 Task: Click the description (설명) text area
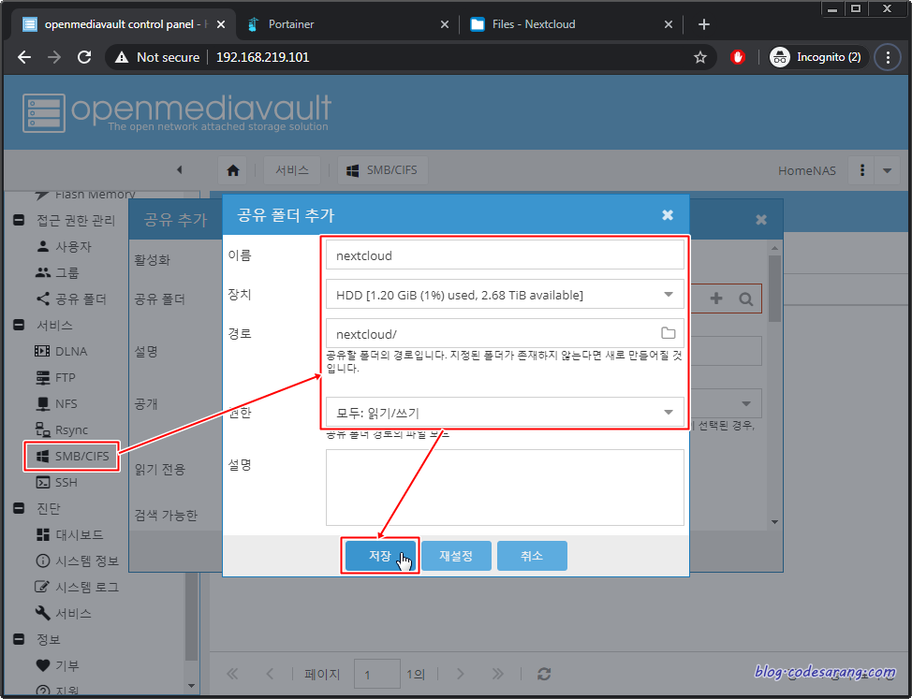505,488
